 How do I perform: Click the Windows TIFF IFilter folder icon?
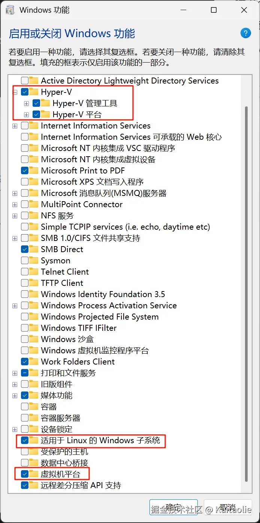(x=34, y=327)
